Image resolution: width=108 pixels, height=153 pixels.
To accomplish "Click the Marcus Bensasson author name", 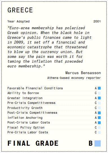I will point(83,73).
